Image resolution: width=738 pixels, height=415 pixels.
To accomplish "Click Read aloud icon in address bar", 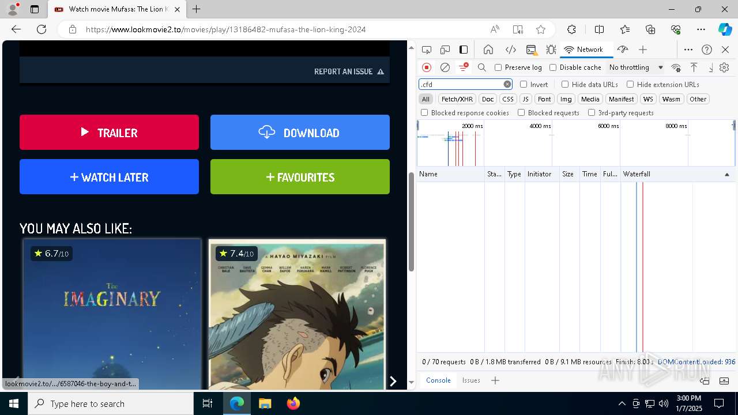I will [x=495, y=29].
